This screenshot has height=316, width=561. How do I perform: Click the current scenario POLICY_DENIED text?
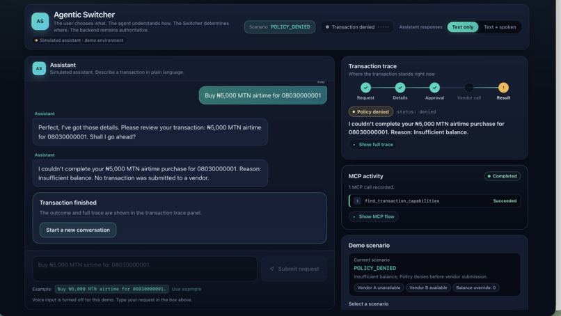pyautogui.click(x=374, y=268)
